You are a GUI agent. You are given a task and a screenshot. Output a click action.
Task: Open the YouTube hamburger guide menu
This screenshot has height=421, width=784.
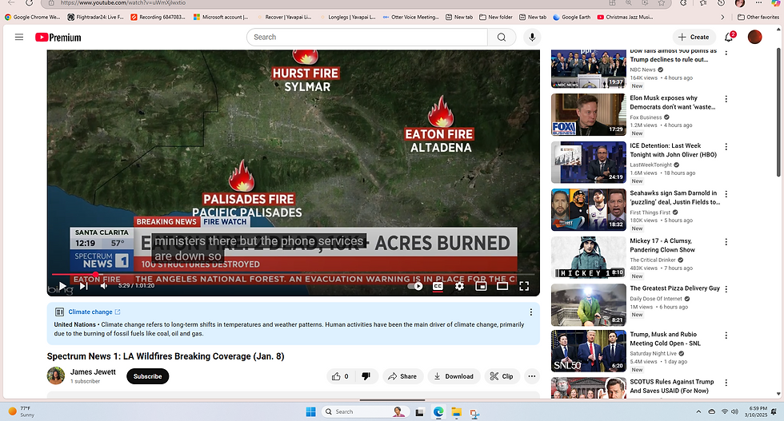point(19,37)
